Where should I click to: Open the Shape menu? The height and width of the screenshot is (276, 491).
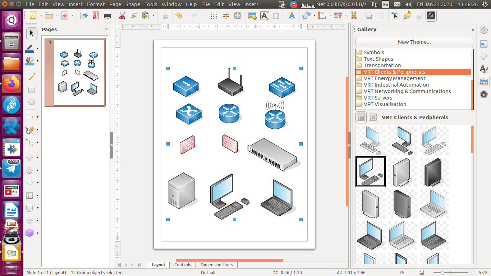tap(133, 4)
